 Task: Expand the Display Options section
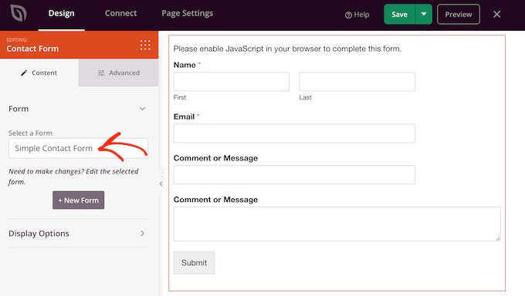[78, 234]
